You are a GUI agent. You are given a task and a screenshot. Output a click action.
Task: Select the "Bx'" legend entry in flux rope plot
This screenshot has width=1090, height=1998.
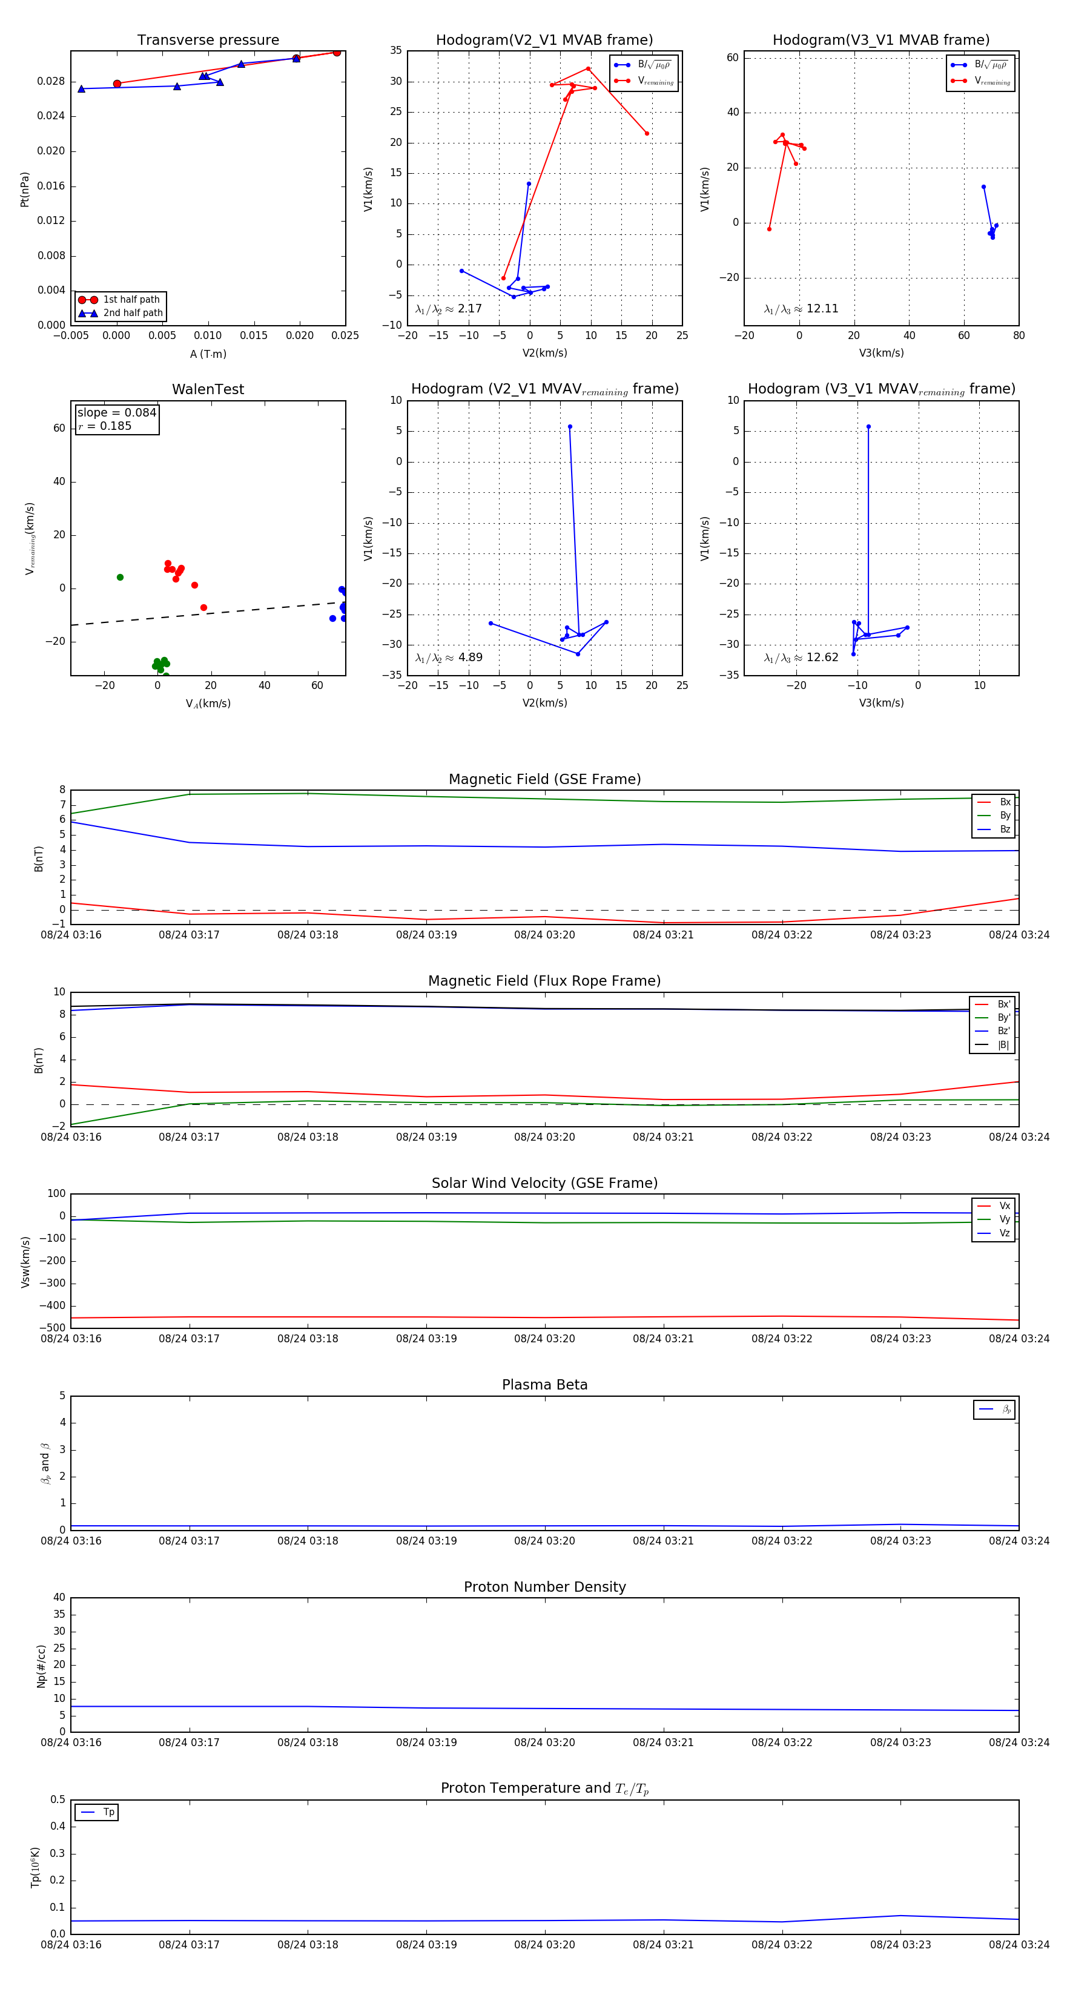(x=993, y=1004)
